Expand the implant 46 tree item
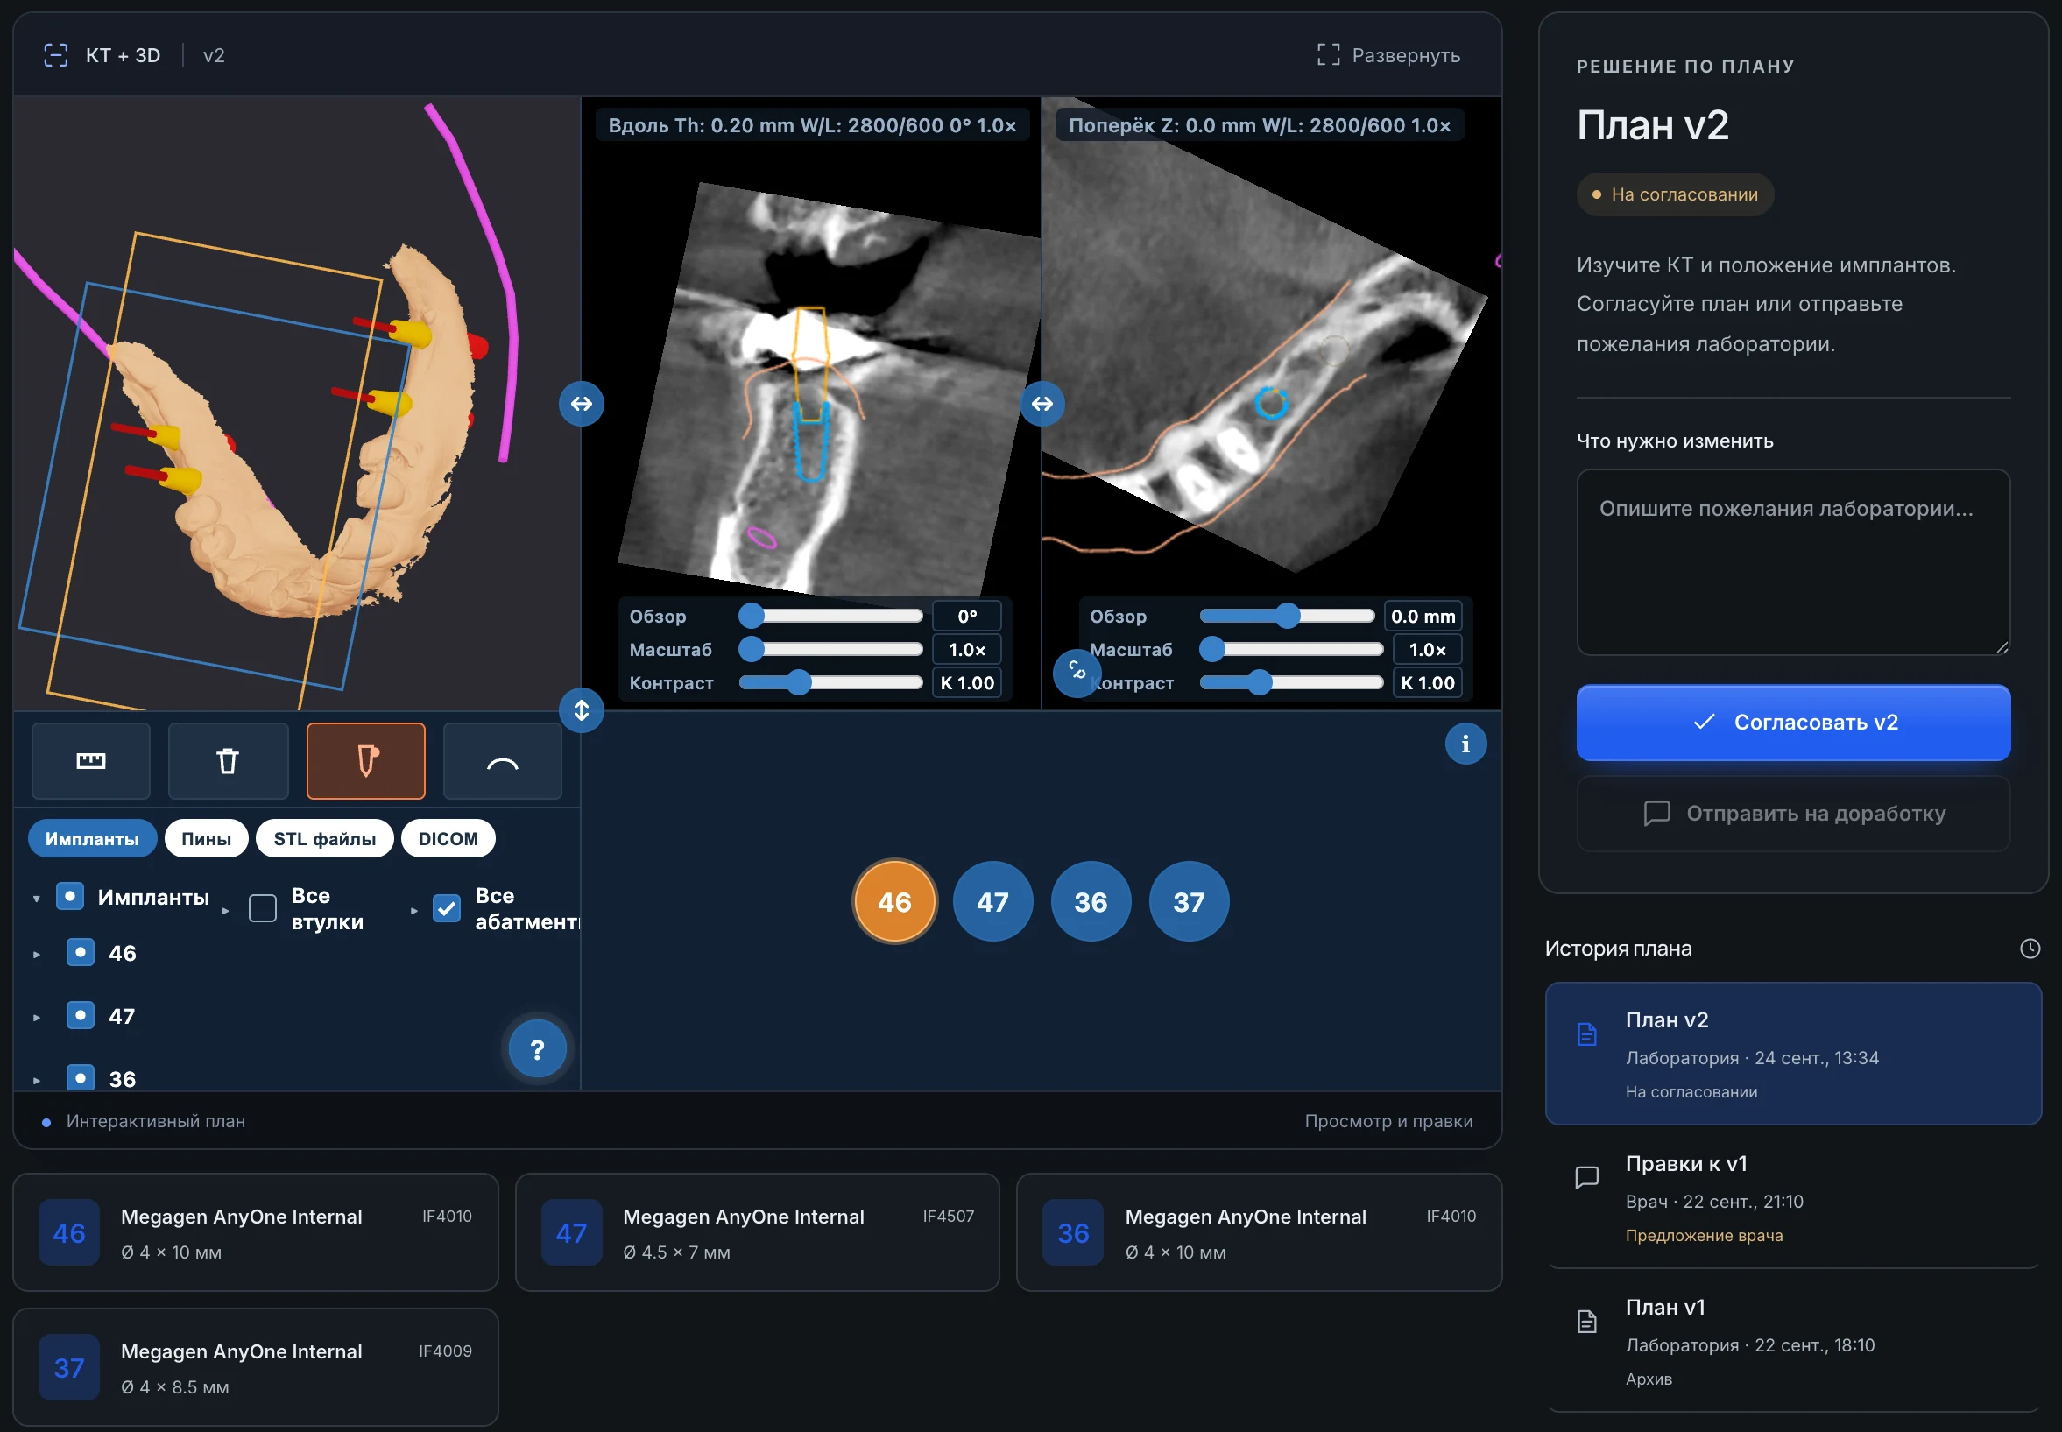 (37, 955)
